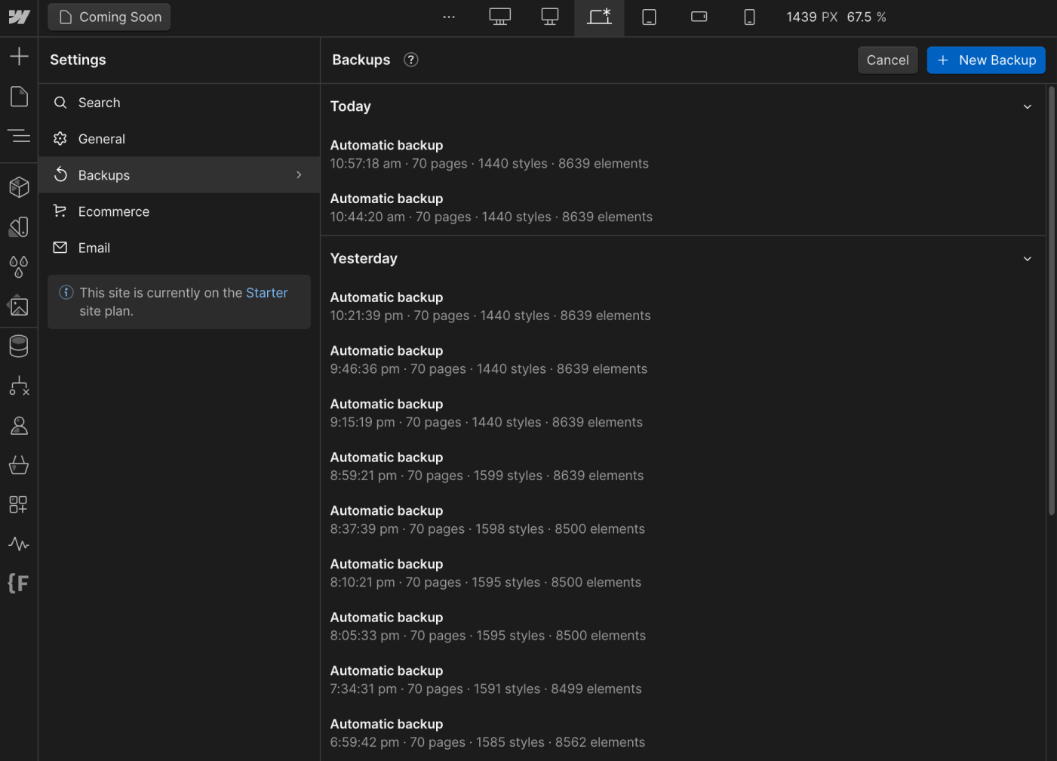
Task: Open the Backups help tooltip
Action: (x=410, y=59)
